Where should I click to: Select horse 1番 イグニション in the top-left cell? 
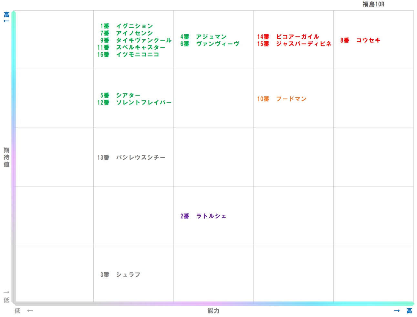point(127,26)
